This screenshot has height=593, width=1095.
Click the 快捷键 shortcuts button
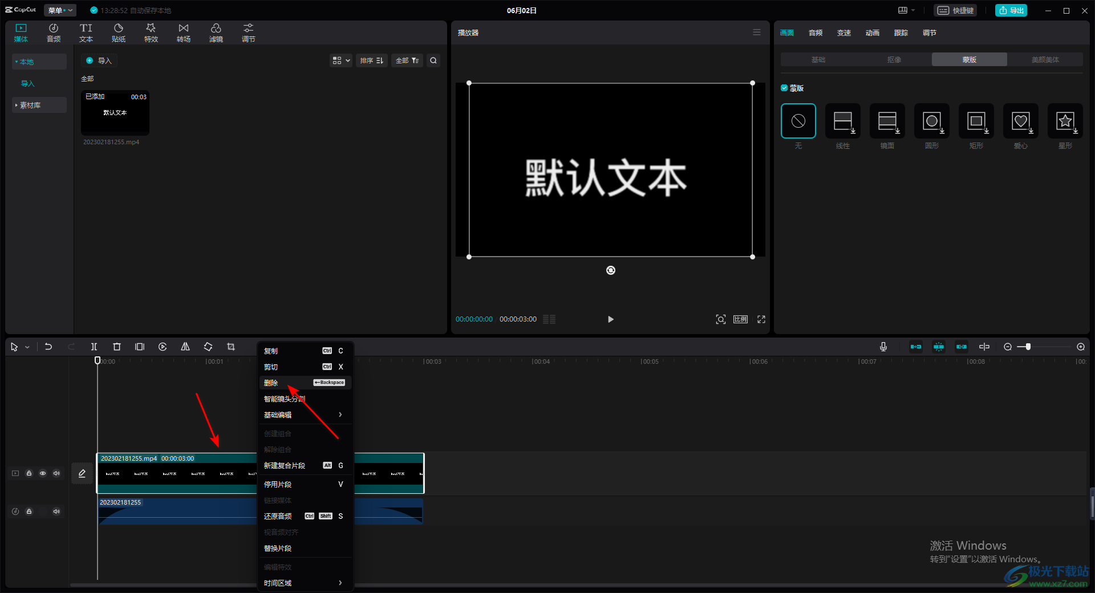[956, 10]
